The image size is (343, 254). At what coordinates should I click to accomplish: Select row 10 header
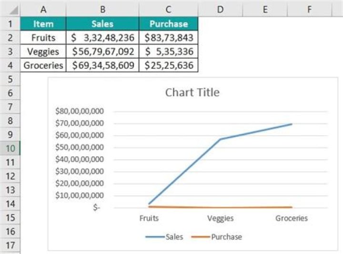point(10,148)
